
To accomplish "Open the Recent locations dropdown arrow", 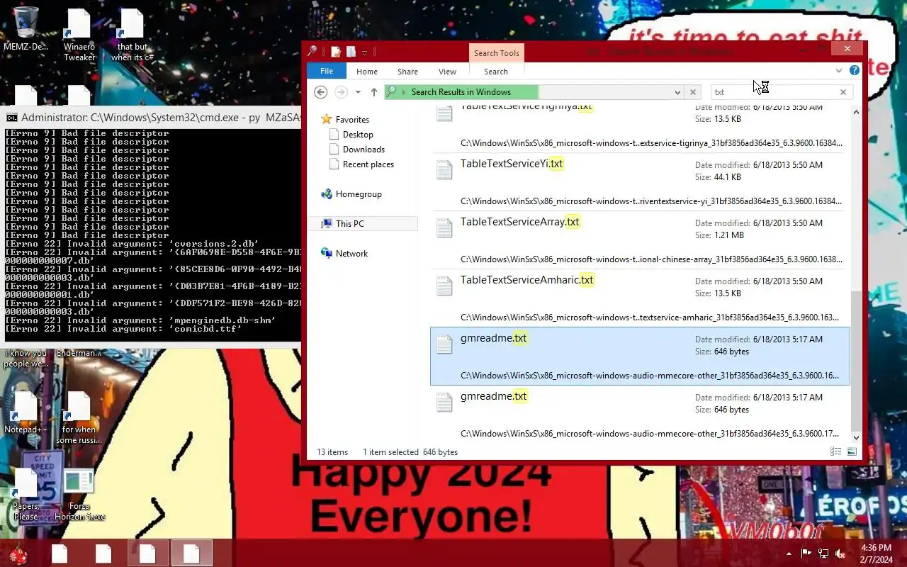I will click(358, 92).
